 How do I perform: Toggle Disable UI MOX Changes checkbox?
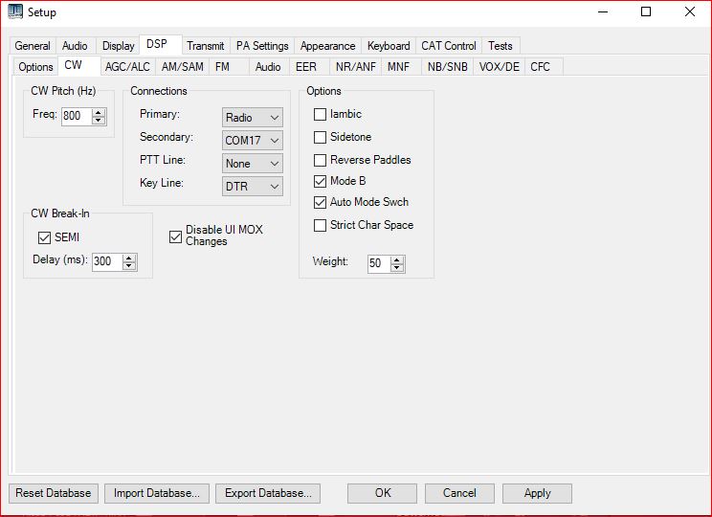click(x=175, y=236)
